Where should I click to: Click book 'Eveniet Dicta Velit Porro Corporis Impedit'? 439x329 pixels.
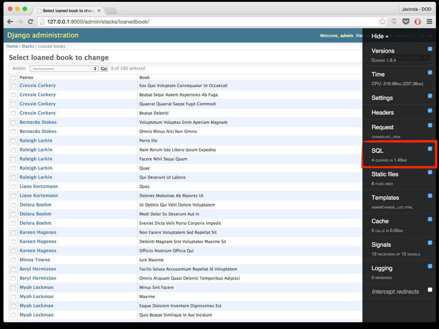(x=180, y=223)
